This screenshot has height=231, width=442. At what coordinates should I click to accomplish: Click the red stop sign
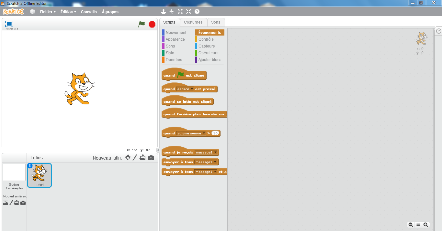click(152, 24)
